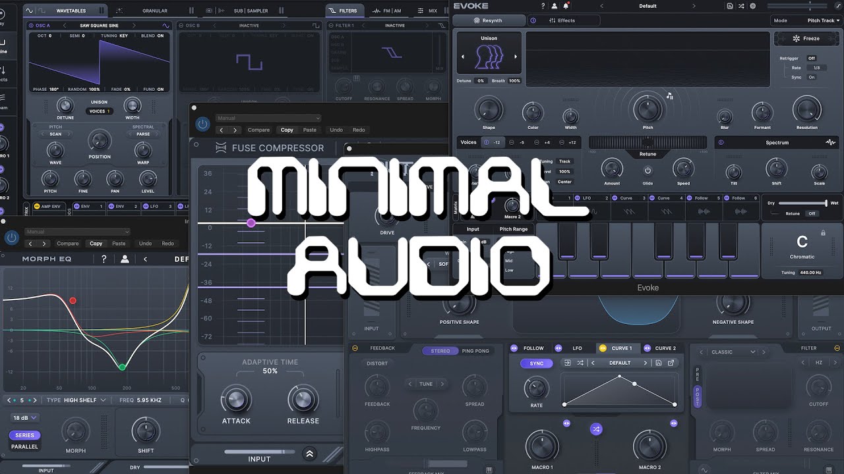Click the Dry Wet slider in Evoke
Screen dimensions: 844x474
pyautogui.click(x=803, y=203)
